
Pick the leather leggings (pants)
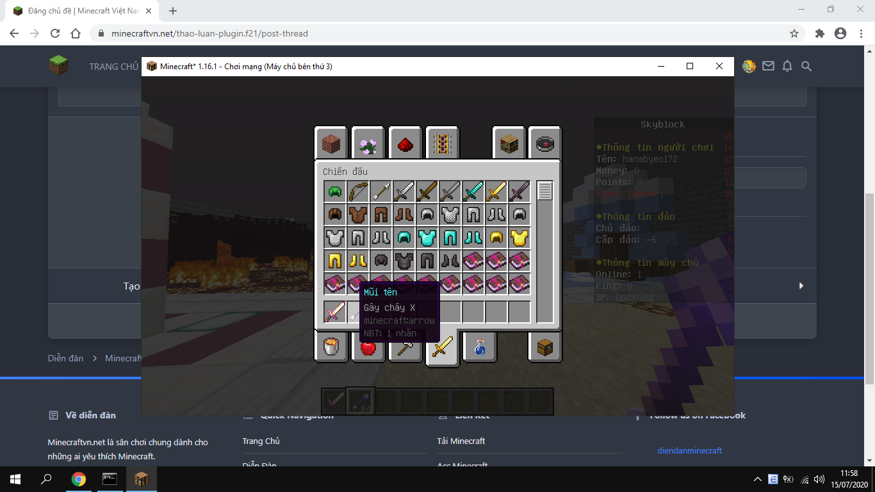click(x=381, y=215)
